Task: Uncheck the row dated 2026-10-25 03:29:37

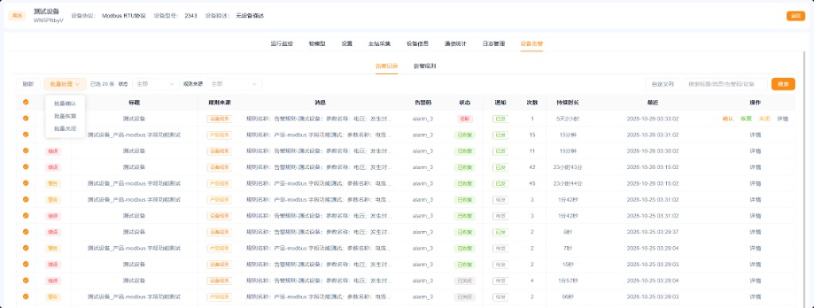Action: 25,232
